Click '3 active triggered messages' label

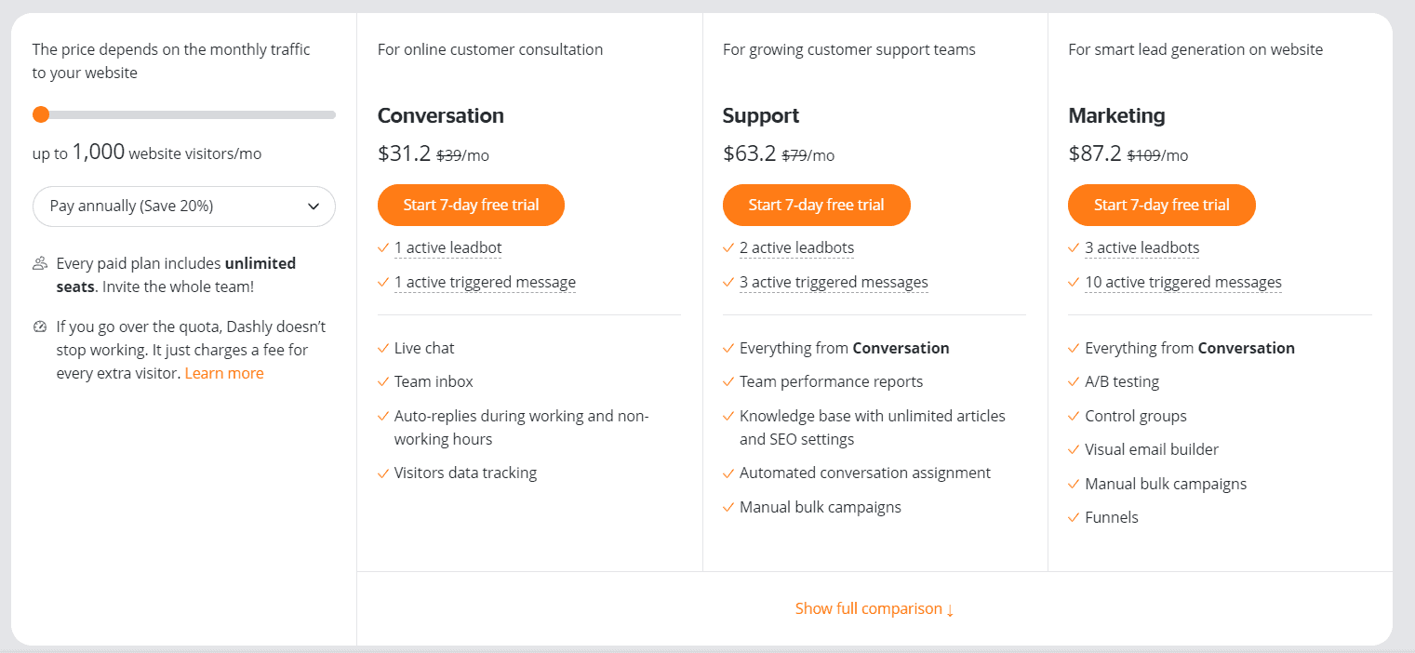coord(834,282)
